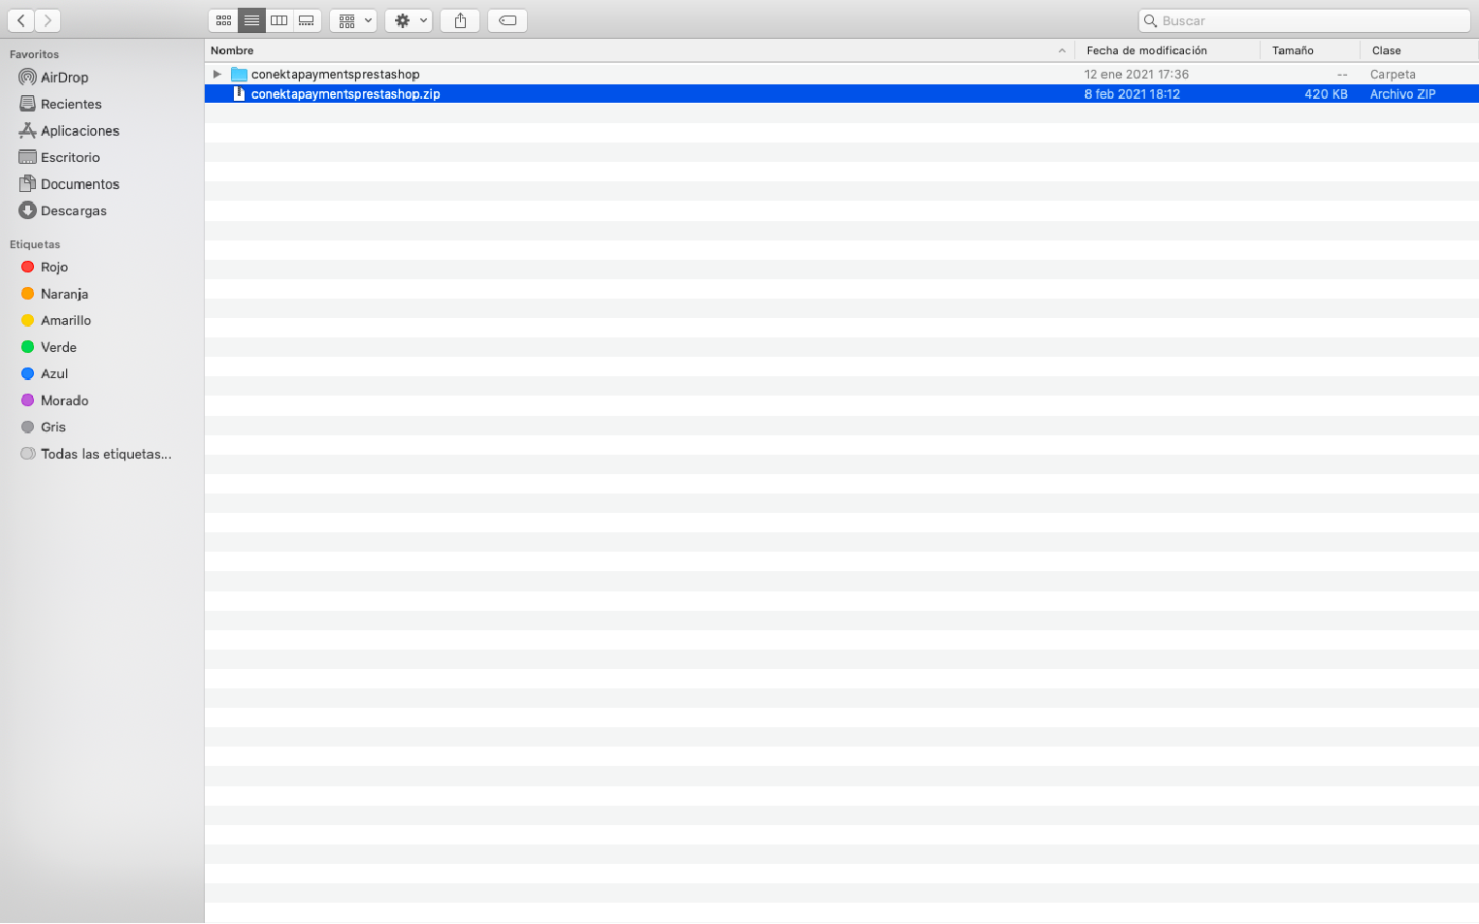Switch to gallery view

click(x=307, y=20)
